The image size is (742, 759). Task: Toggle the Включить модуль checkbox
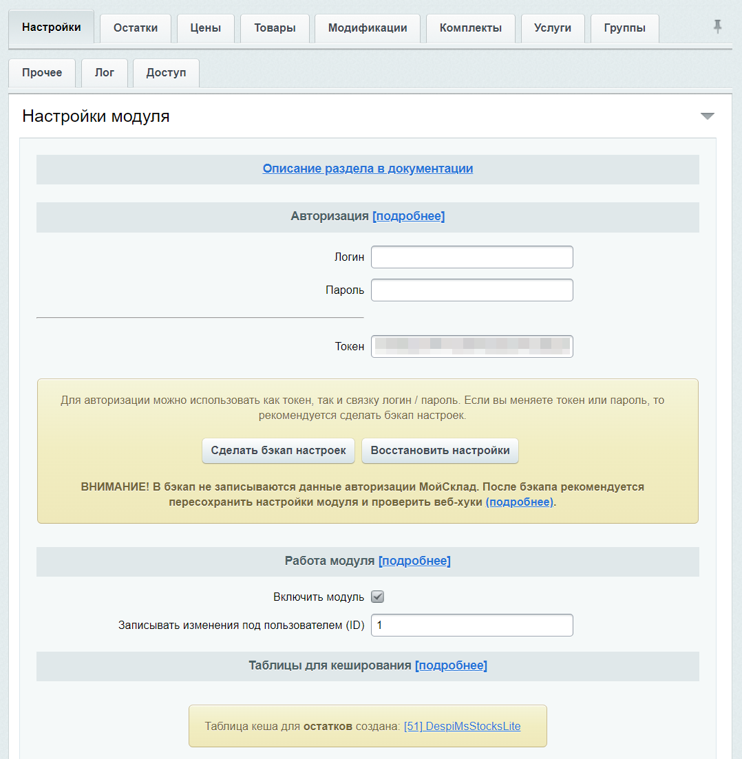click(377, 597)
